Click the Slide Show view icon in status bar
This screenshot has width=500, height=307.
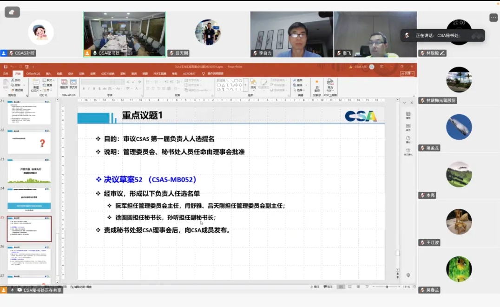tap(367, 287)
